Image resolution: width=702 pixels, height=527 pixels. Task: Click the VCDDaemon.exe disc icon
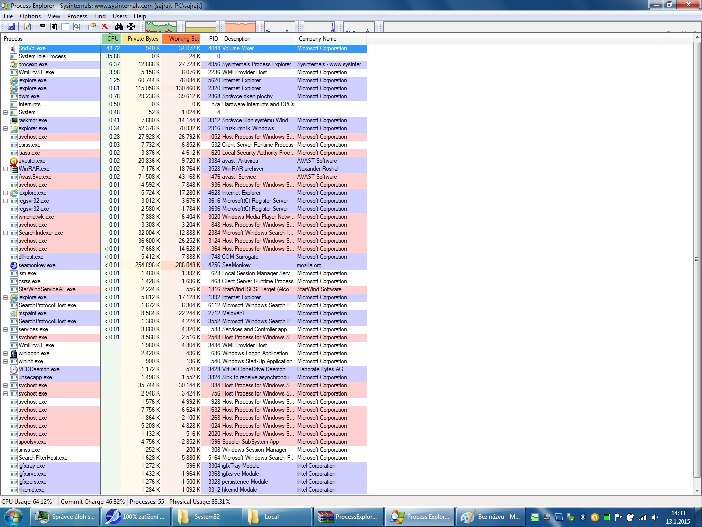(14, 369)
